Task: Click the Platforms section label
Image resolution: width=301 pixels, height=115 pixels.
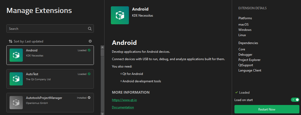Action: click(x=245, y=18)
